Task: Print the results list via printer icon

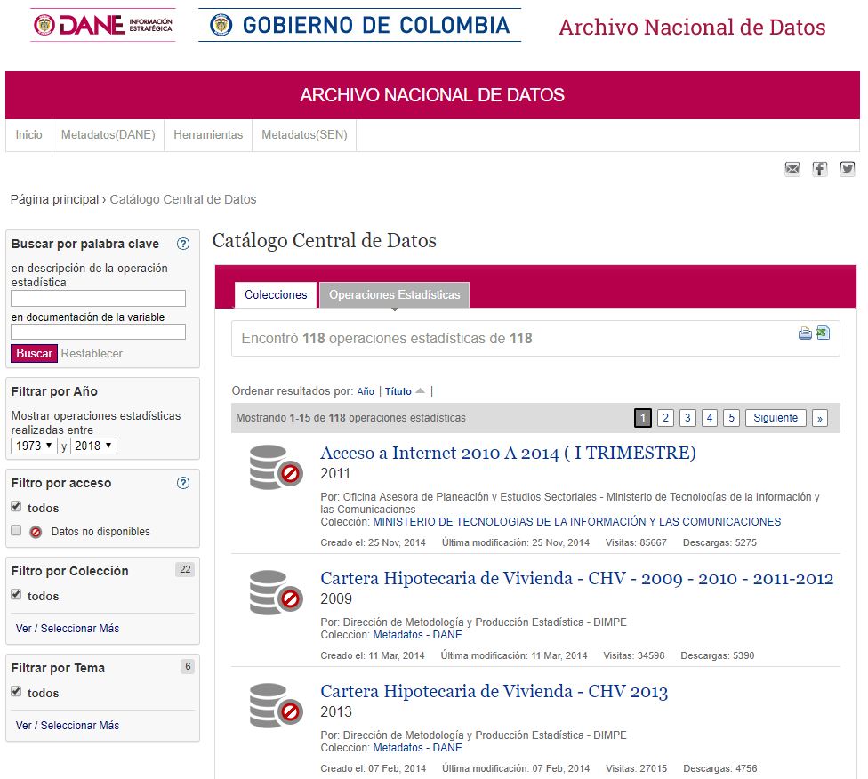Action: pos(805,333)
